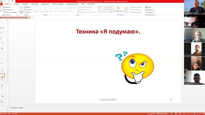This screenshot has height=115, width=205.
Task: Open the ПОКАЗ СЛАЙДОВ tab
Action: pyautogui.click(x=58, y=4)
